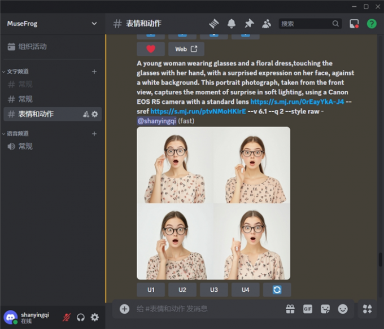Open top-left generated woman image
Viewport: 384px width, 329px height.
tap(175, 165)
